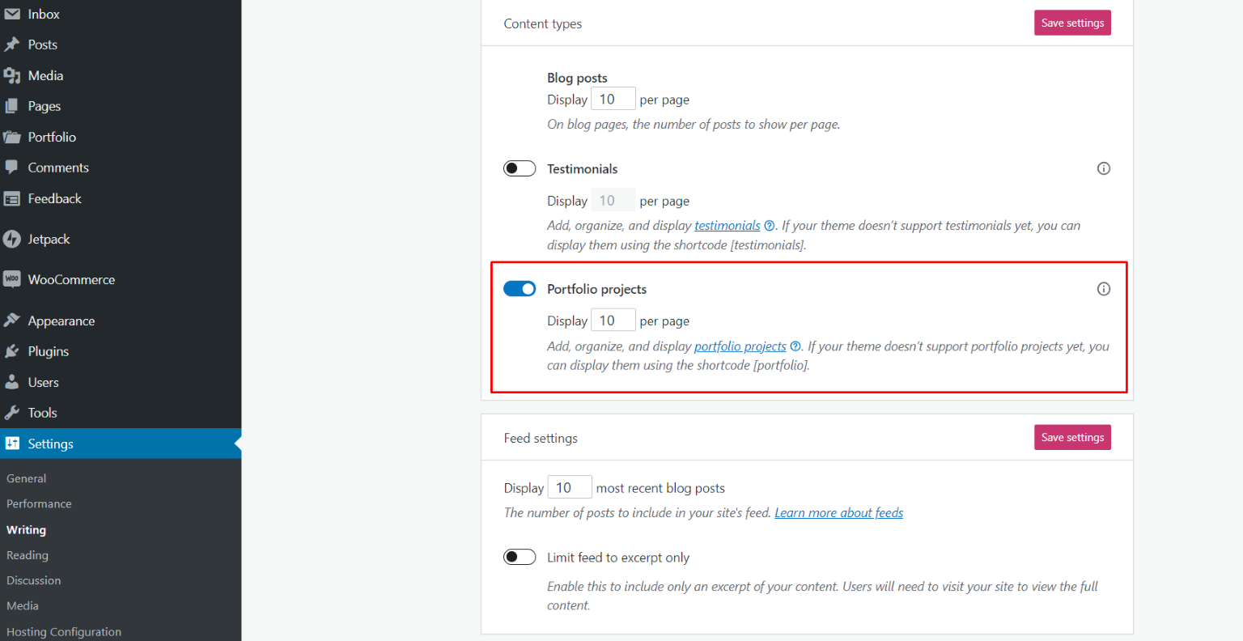Viewport: 1243px width, 641px height.
Task: Click the WooCommerce logo icon
Action: click(12, 279)
